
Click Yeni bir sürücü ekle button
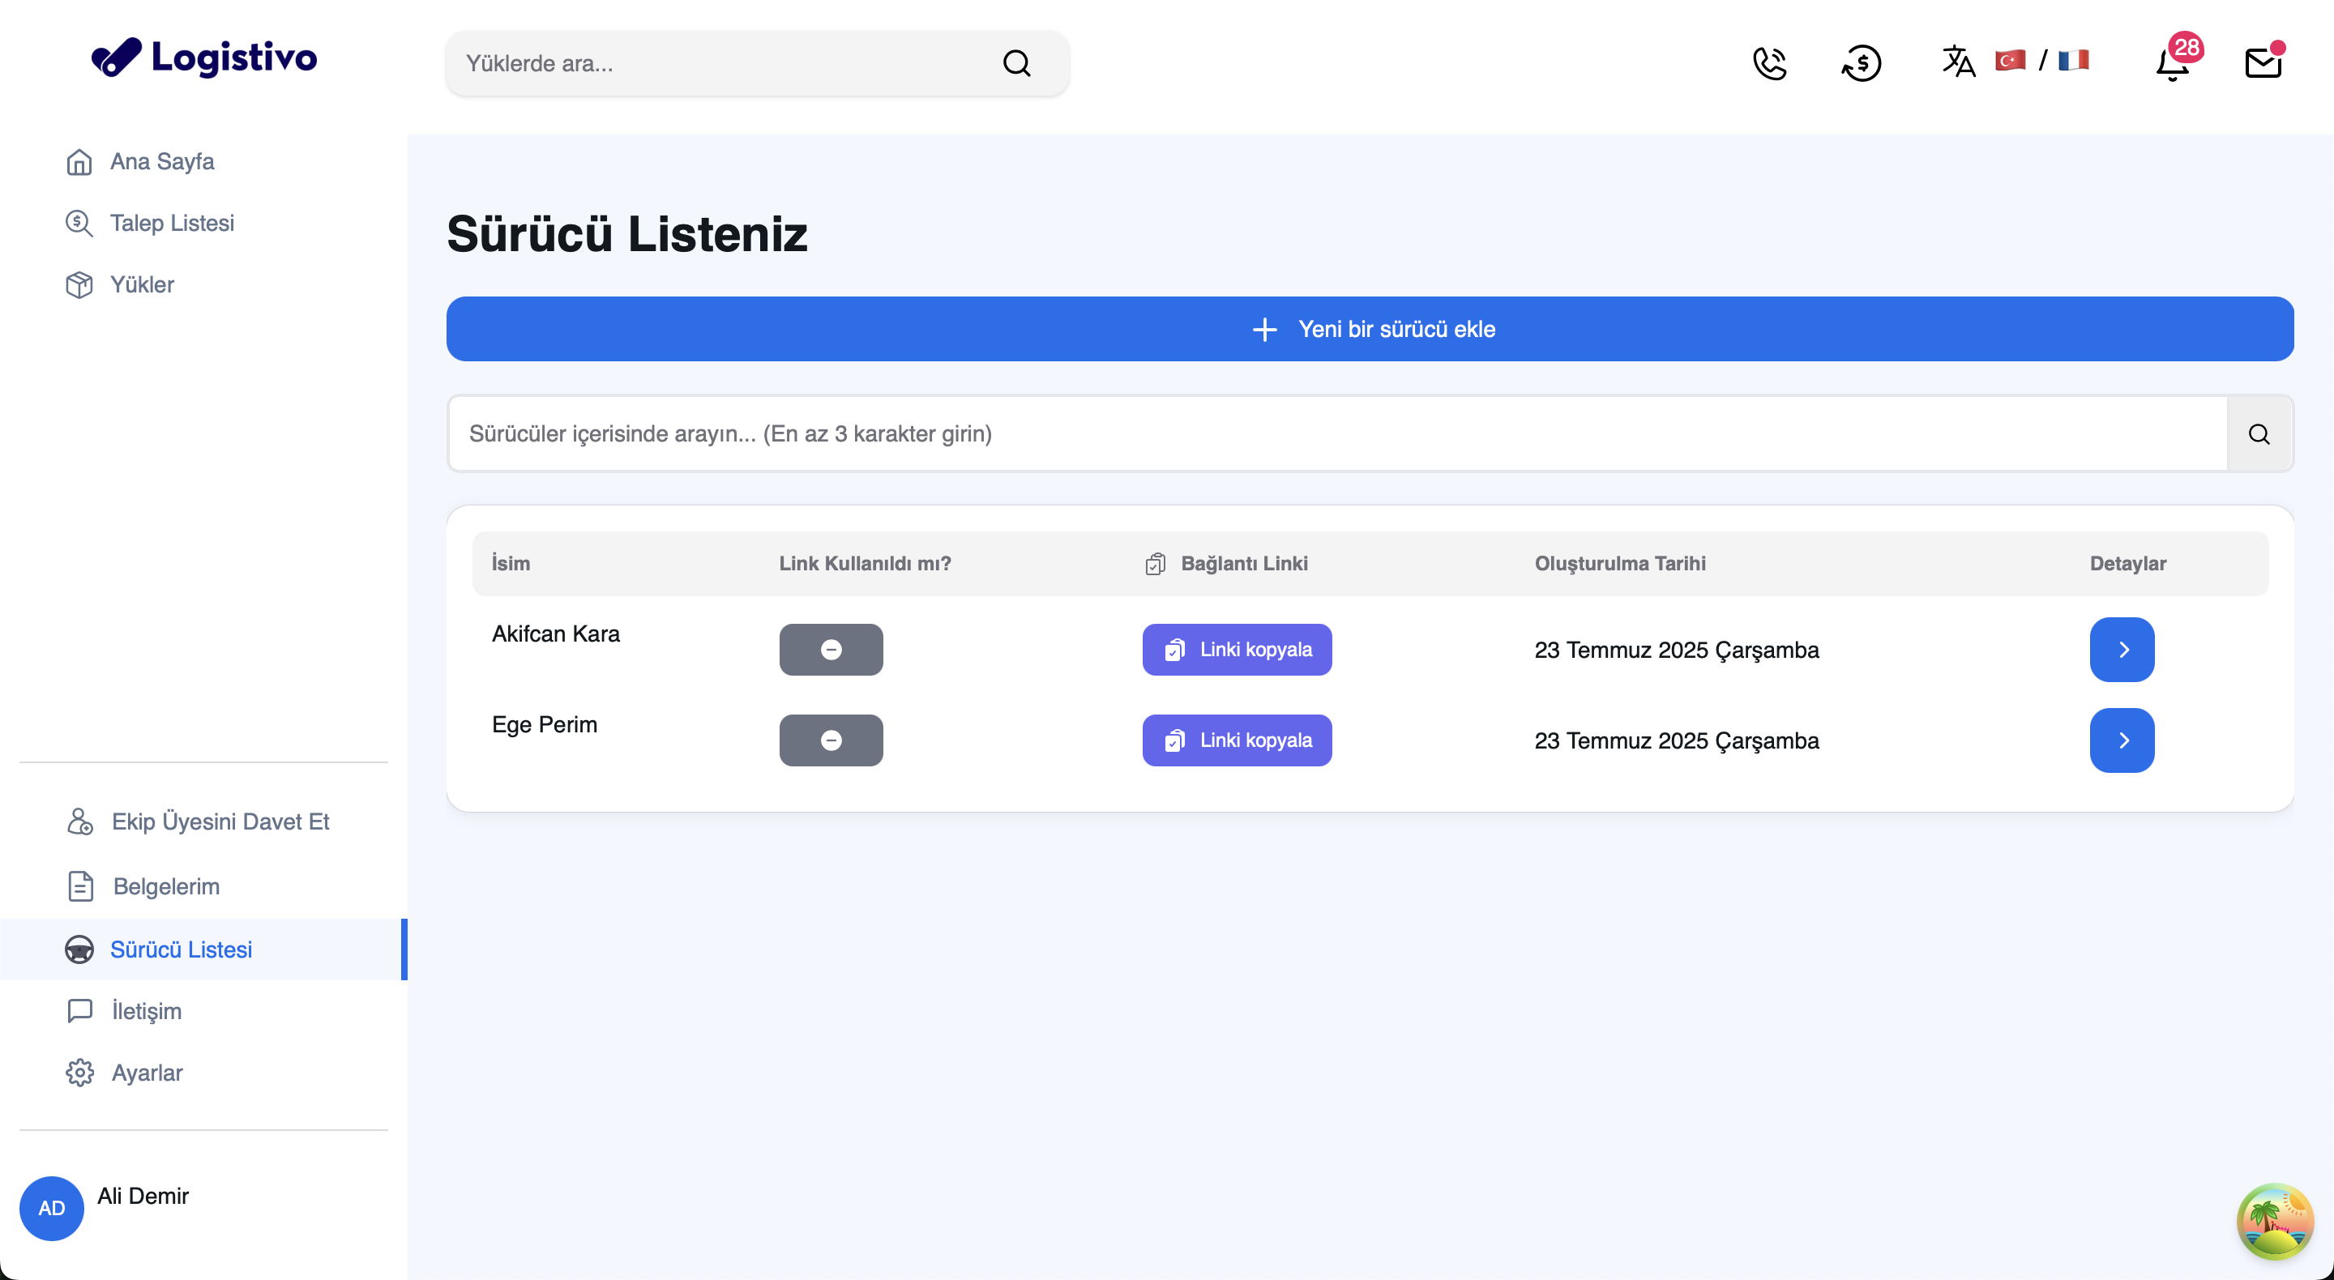(x=1370, y=329)
